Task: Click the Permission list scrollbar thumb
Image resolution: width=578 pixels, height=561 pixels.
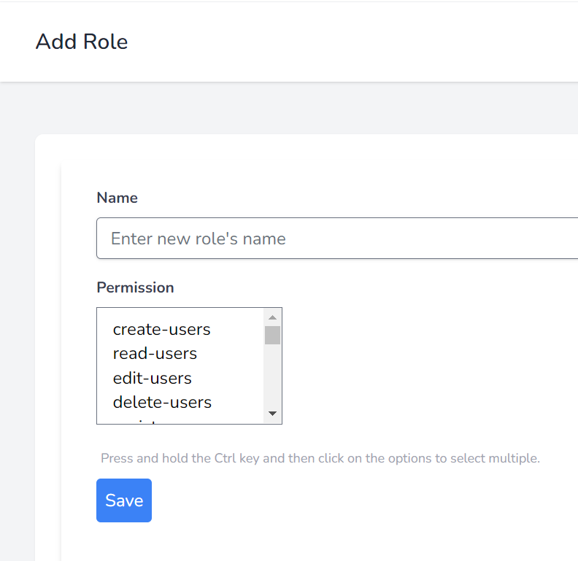Action: (x=273, y=335)
